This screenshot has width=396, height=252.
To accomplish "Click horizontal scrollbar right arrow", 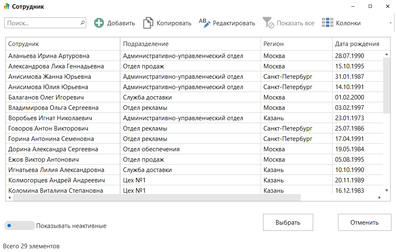I will pyautogui.click(x=380, y=198).
